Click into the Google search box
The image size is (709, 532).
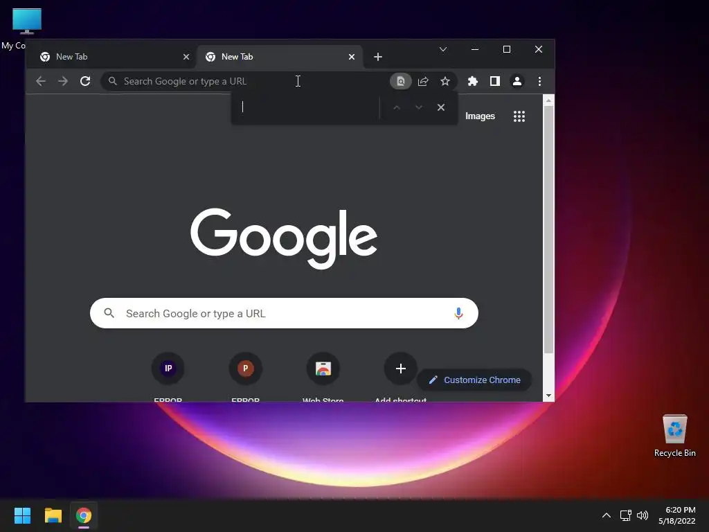[284, 313]
